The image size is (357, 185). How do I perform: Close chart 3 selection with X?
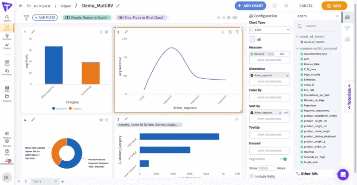point(242,27)
